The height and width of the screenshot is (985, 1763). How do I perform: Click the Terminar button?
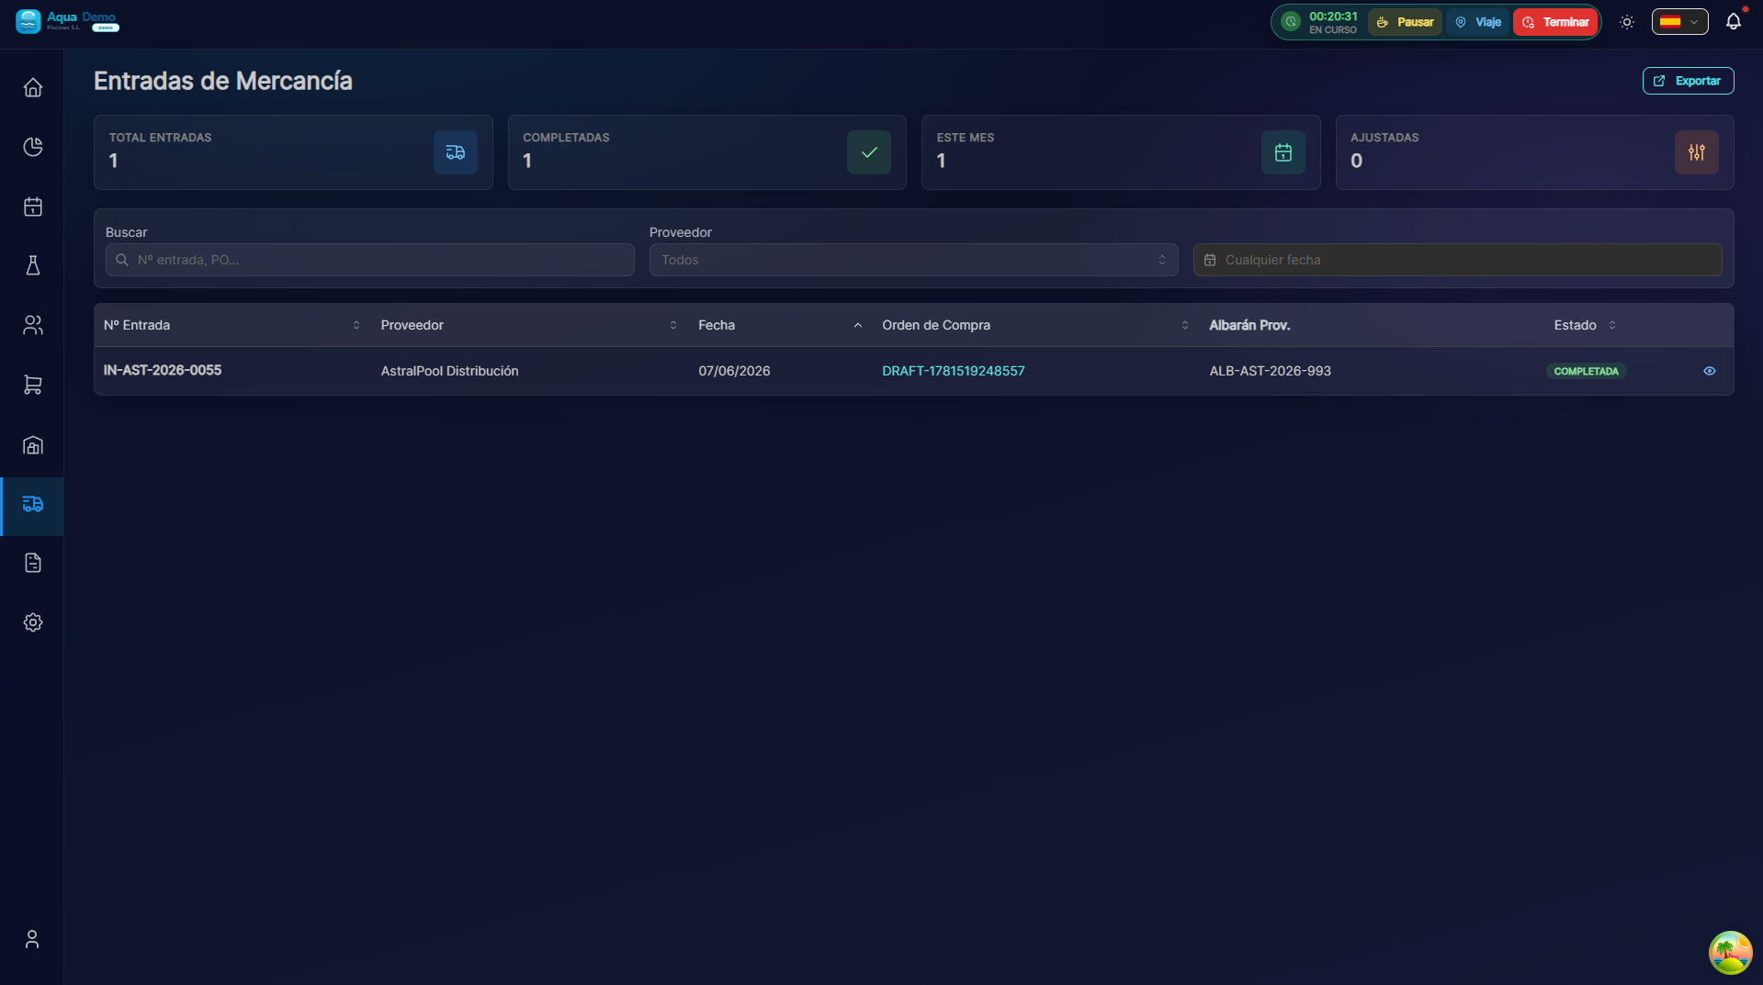[1555, 22]
